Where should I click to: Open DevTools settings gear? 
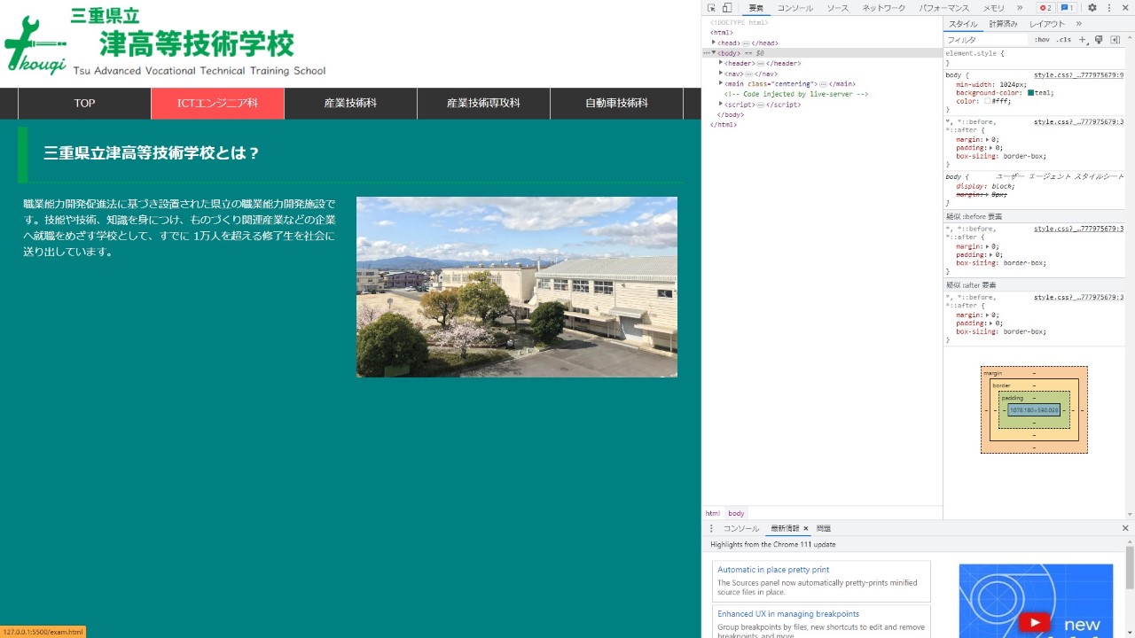1092,8
